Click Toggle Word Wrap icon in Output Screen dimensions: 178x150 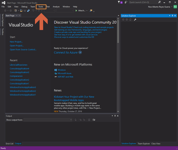point(94,120)
